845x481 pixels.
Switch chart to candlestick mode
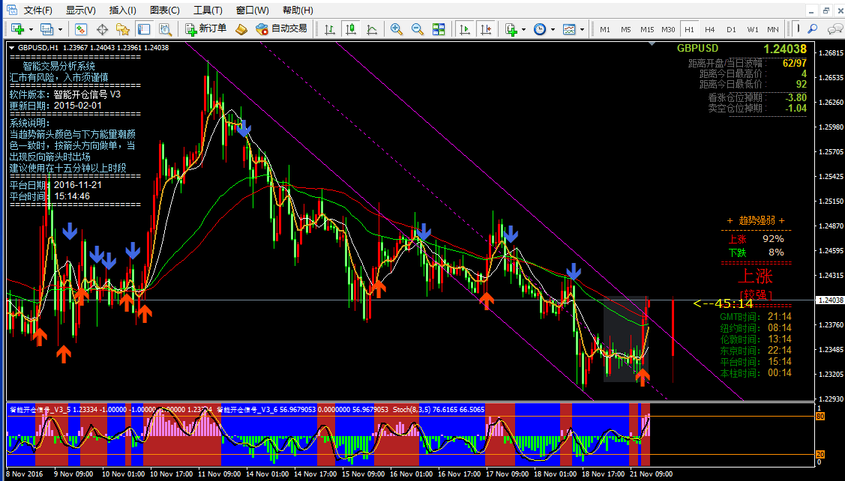click(x=350, y=29)
